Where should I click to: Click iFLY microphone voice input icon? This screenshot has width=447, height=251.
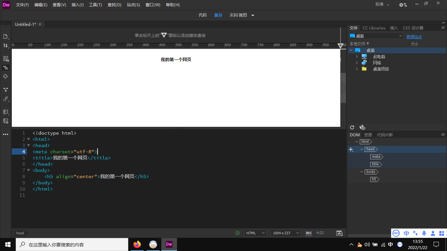pos(424,233)
